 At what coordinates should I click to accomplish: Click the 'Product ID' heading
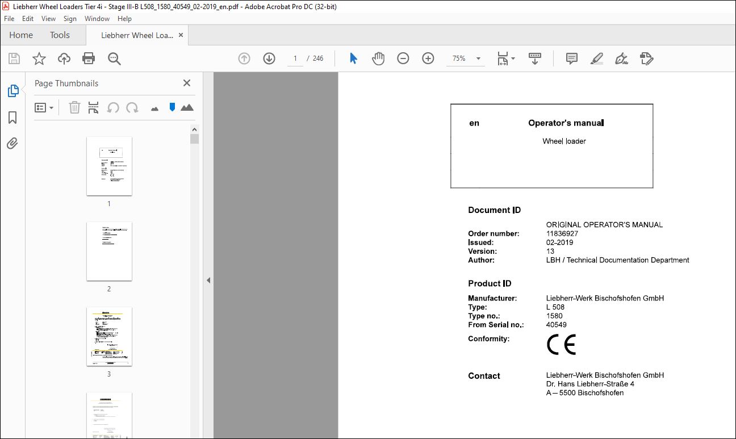pos(490,283)
